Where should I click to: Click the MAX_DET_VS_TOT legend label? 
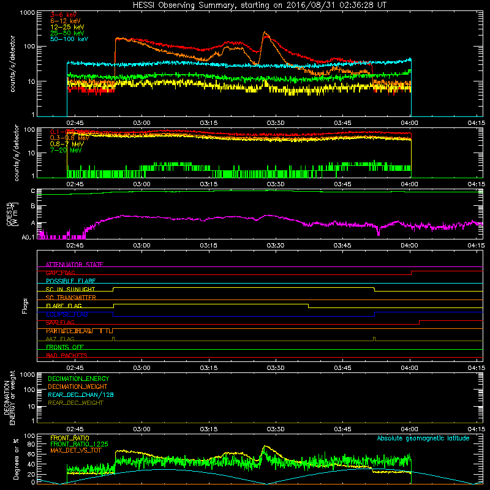[x=76, y=450]
